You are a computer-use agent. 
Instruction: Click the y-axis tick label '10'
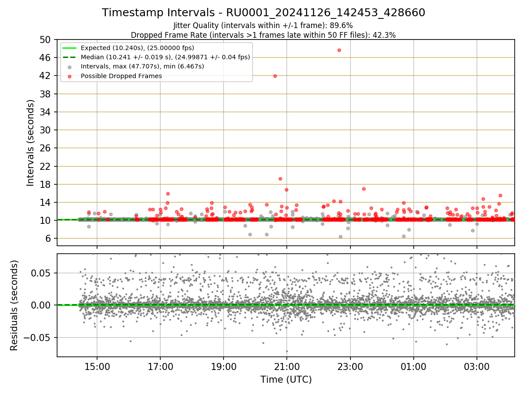[45, 221]
